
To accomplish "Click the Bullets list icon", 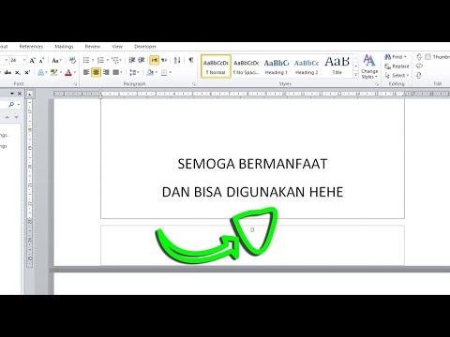I will point(86,60).
